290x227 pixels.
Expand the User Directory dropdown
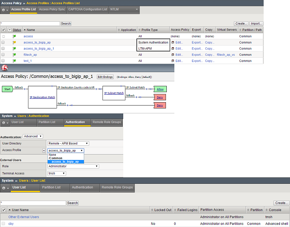click(68, 143)
